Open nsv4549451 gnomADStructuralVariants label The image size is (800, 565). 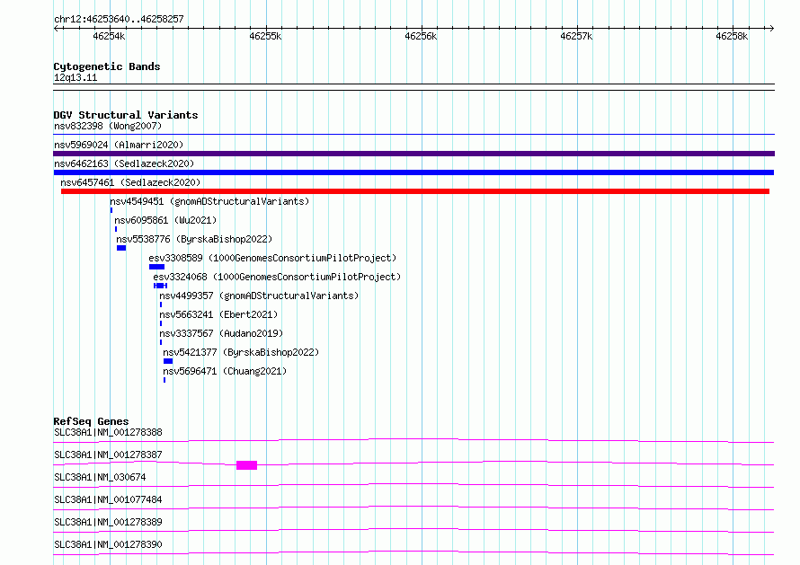point(209,201)
